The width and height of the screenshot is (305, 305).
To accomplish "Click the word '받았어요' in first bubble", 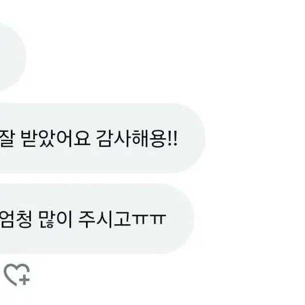I will coord(56,138).
